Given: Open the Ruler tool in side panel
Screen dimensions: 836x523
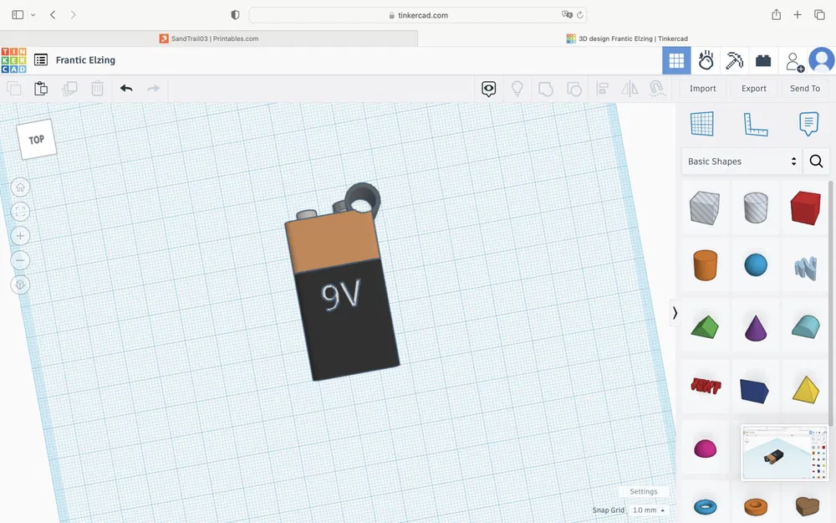Looking at the screenshot, I should tap(755, 125).
